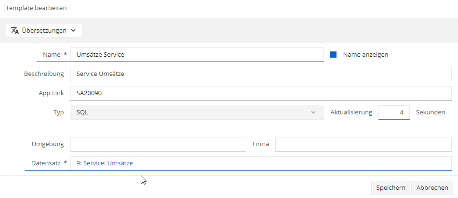
Task: Click the 'Template bearbeiten' dialog title
Action: [36, 8]
